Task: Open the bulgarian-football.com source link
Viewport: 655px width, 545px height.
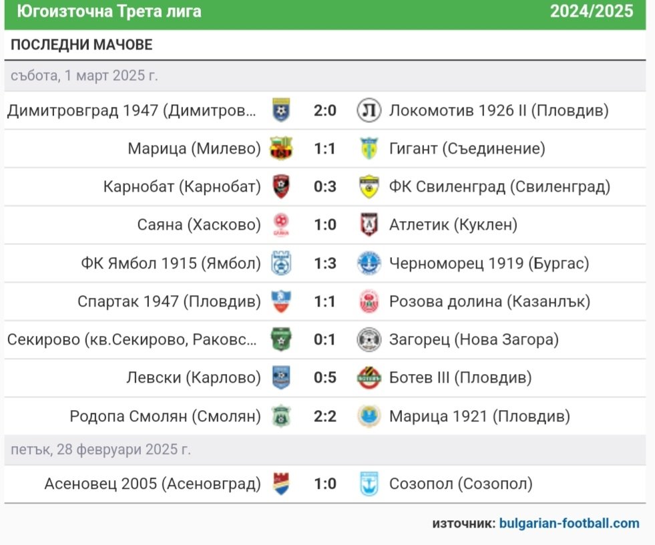Action: pyautogui.click(x=569, y=523)
